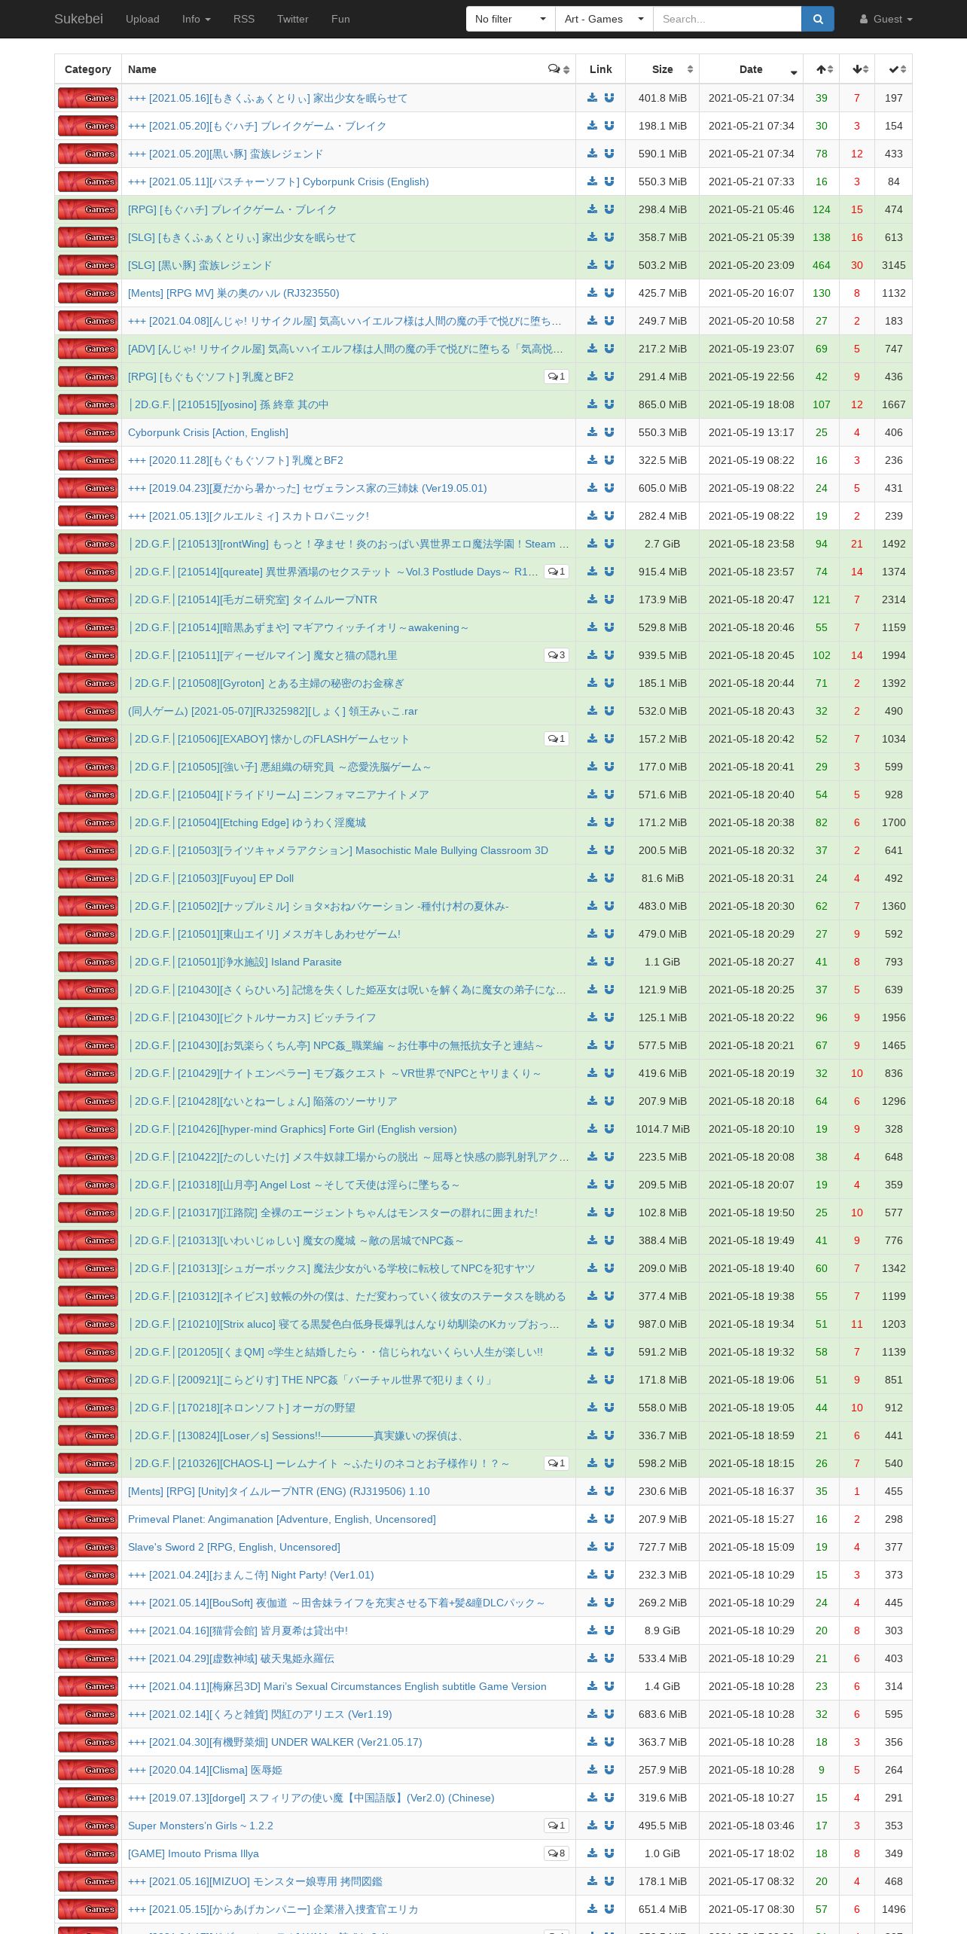Download torrent for Island Parasite row
Image resolution: width=967 pixels, height=1934 pixels.
coord(592,962)
